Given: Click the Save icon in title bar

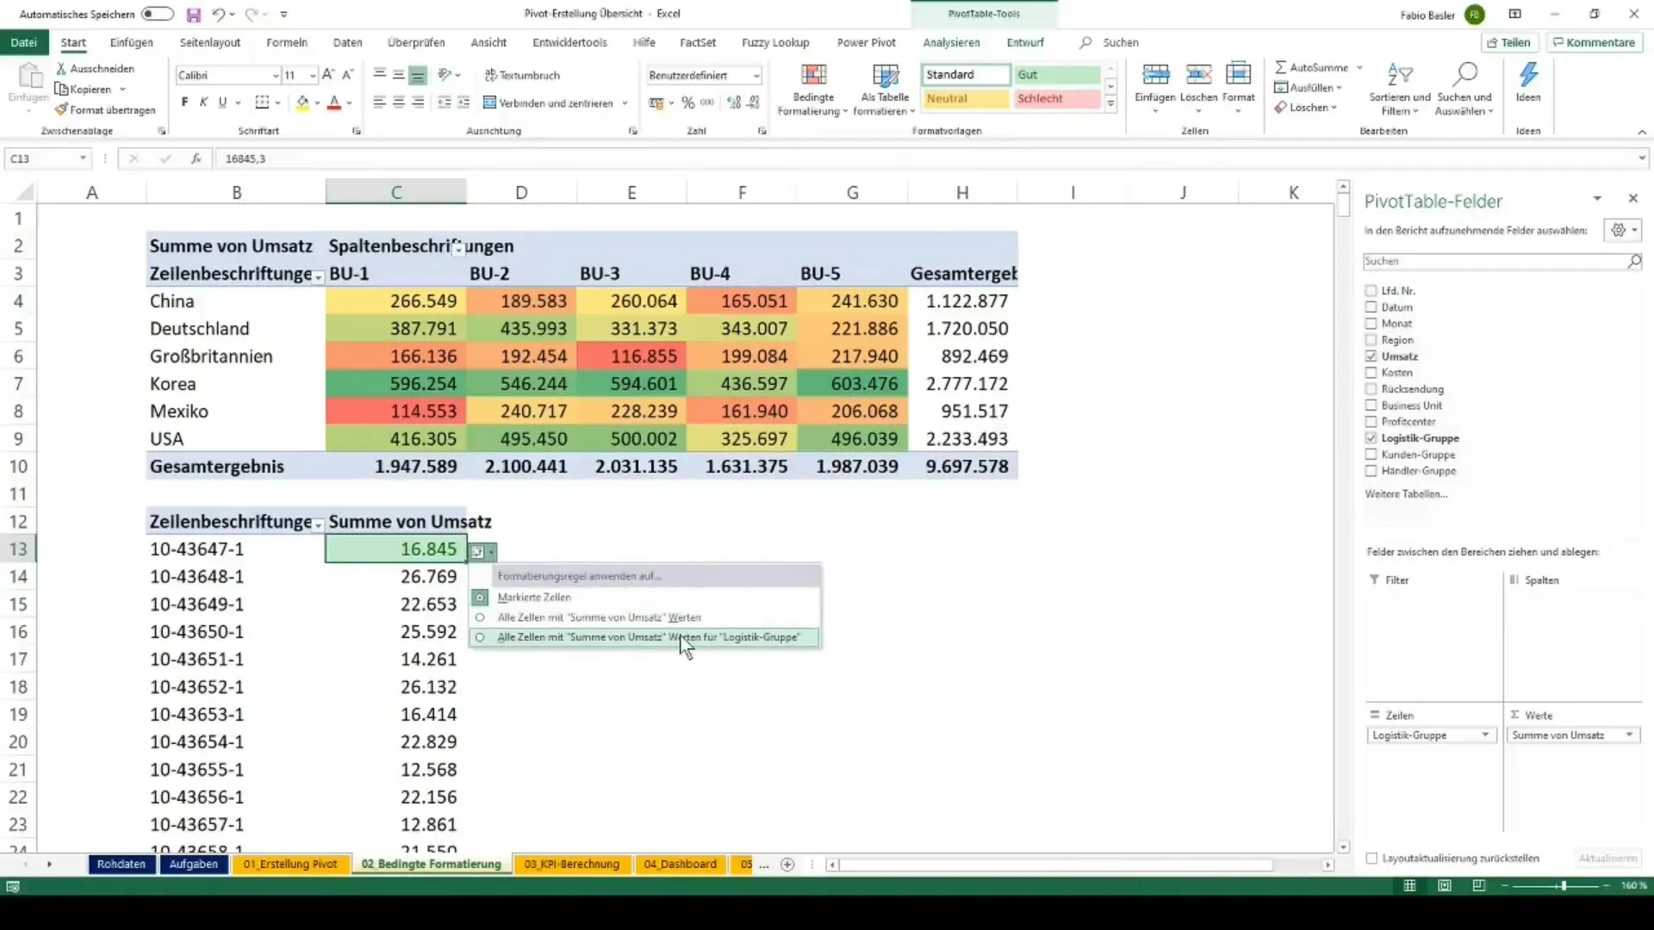Looking at the screenshot, I should click(x=194, y=14).
